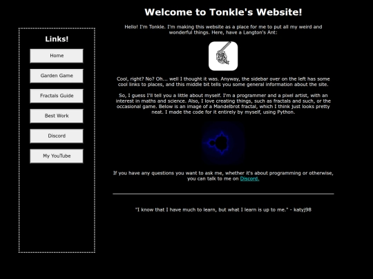Click the sentence "If you have any questions"

(x=223, y=176)
